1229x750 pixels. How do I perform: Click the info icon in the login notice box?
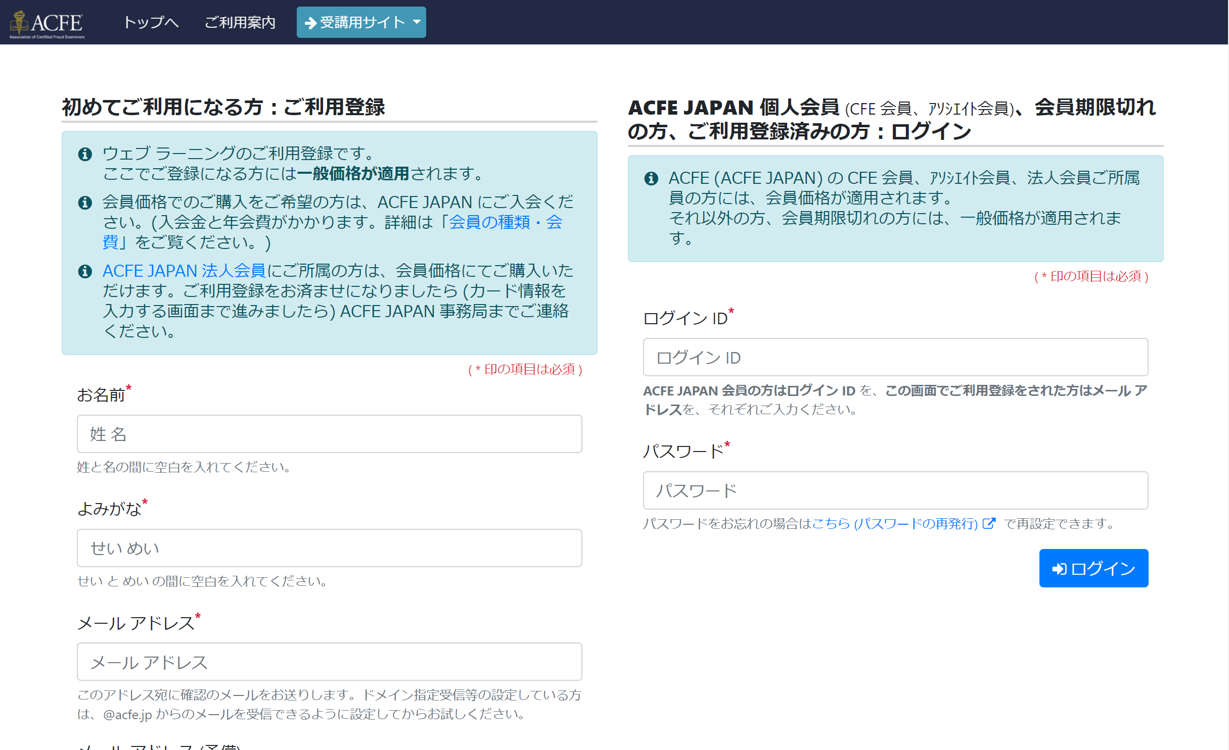tap(651, 178)
